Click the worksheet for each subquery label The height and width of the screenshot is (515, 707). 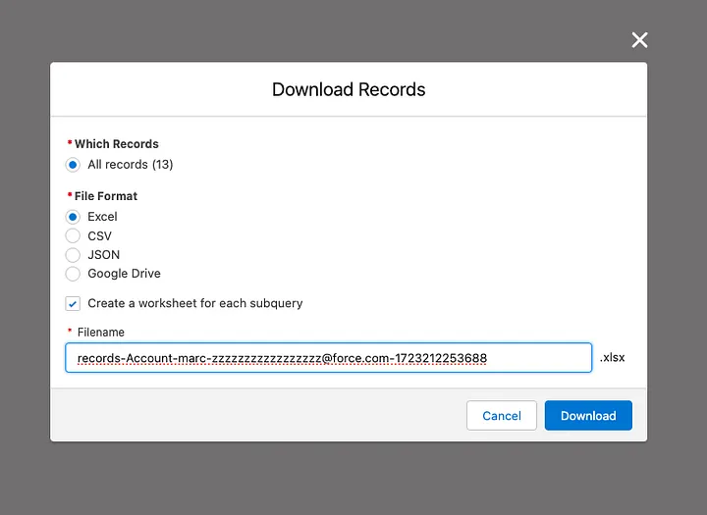pos(195,303)
